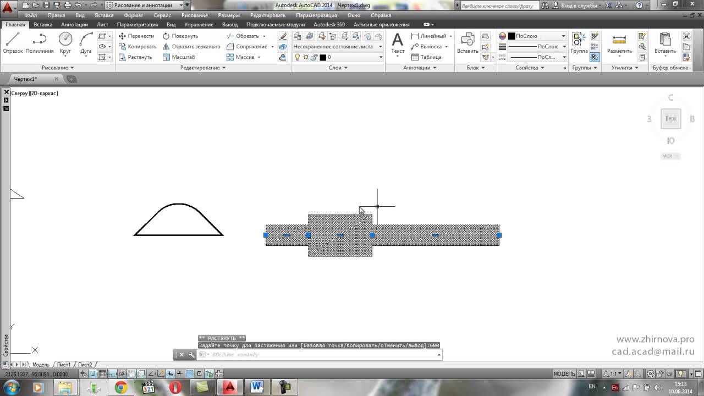The height and width of the screenshot is (396, 704).
Task: Click the quick calculator icon in Утилиты
Action: [x=641, y=57]
